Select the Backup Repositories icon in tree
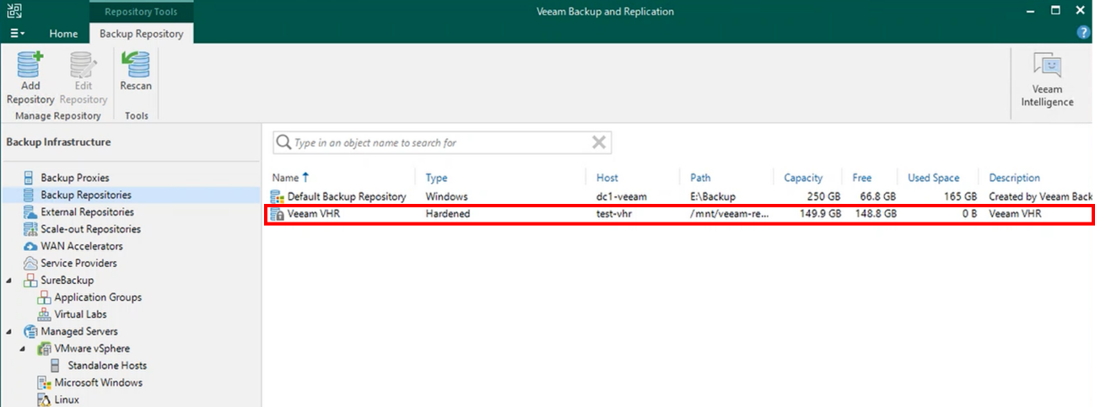The width and height of the screenshot is (1095, 407). click(30, 195)
